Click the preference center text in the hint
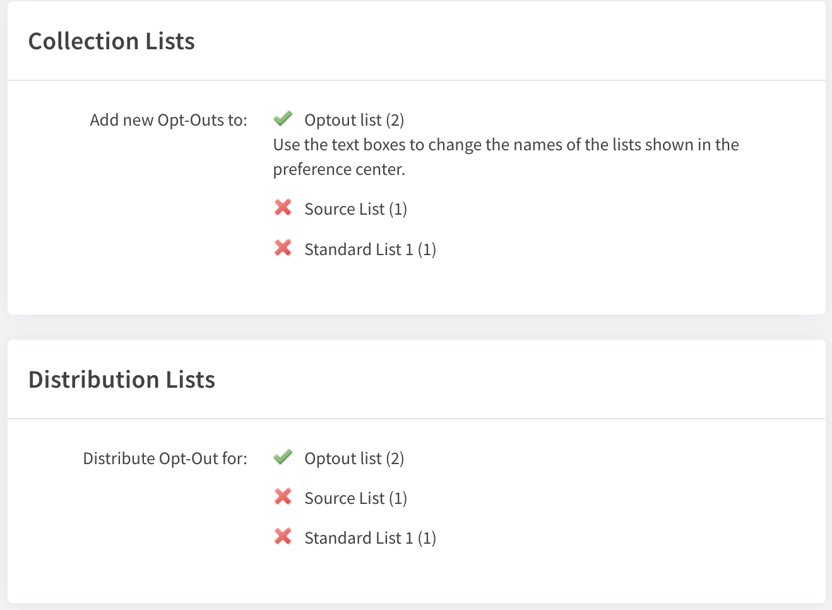This screenshot has height=610, width=832. point(339,169)
